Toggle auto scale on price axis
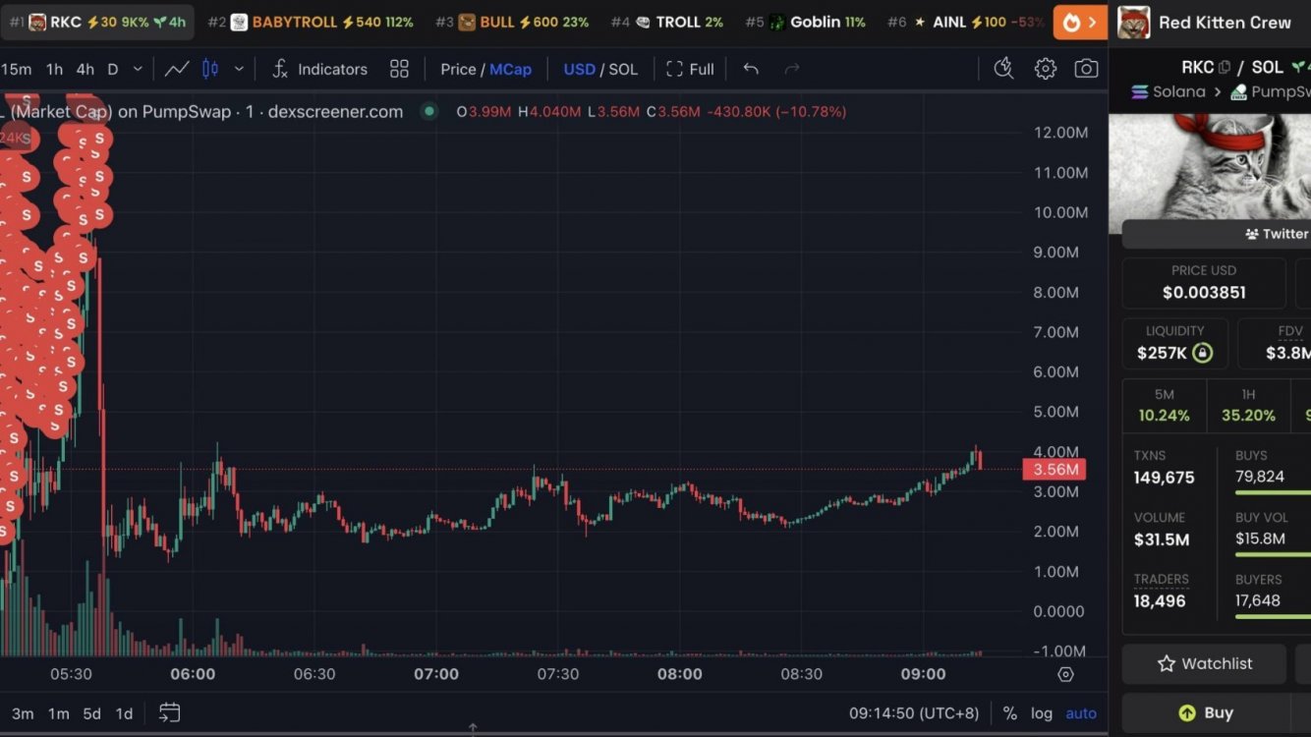The image size is (1311, 737). [x=1081, y=713]
